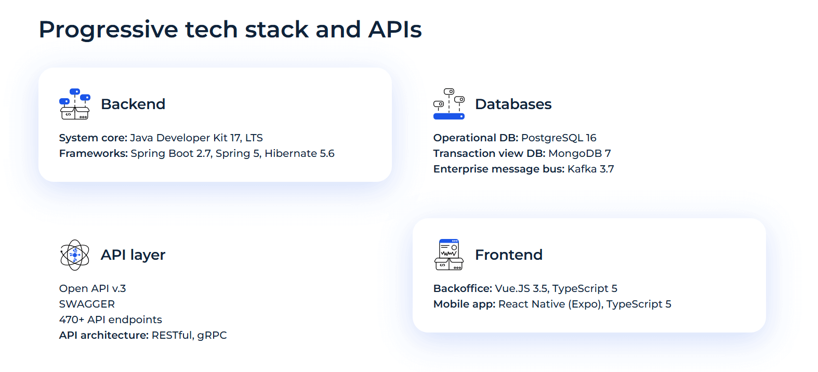Click the API architecture RESTful, gRPC line
The height and width of the screenshot is (372, 818).
click(x=143, y=335)
